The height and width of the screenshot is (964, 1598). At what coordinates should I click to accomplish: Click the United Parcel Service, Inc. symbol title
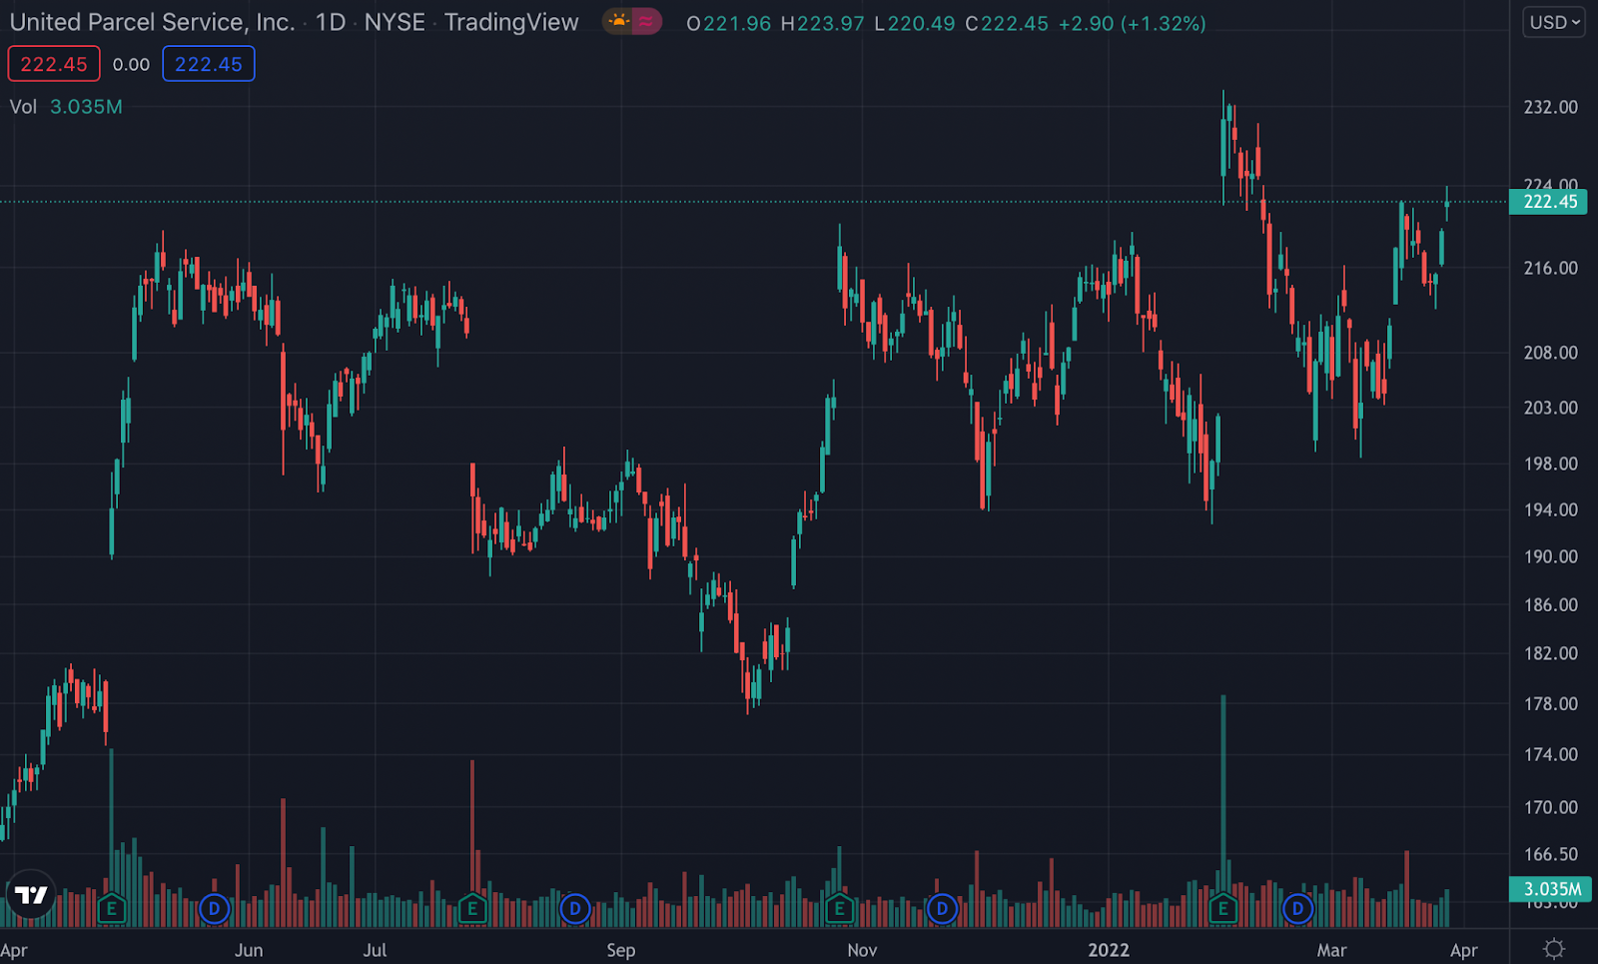coord(152,22)
